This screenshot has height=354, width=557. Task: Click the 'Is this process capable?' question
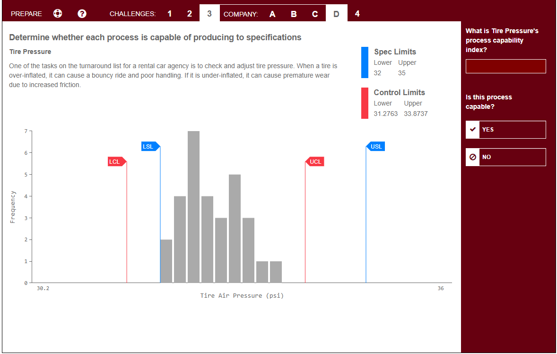tap(489, 102)
